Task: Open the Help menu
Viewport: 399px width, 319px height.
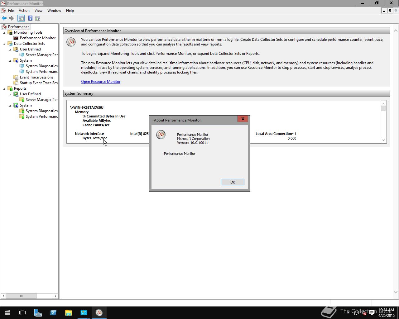Action: (x=70, y=11)
